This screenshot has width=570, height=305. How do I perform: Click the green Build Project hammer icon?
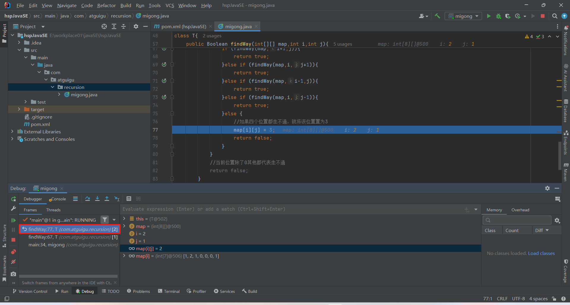pyautogui.click(x=437, y=16)
